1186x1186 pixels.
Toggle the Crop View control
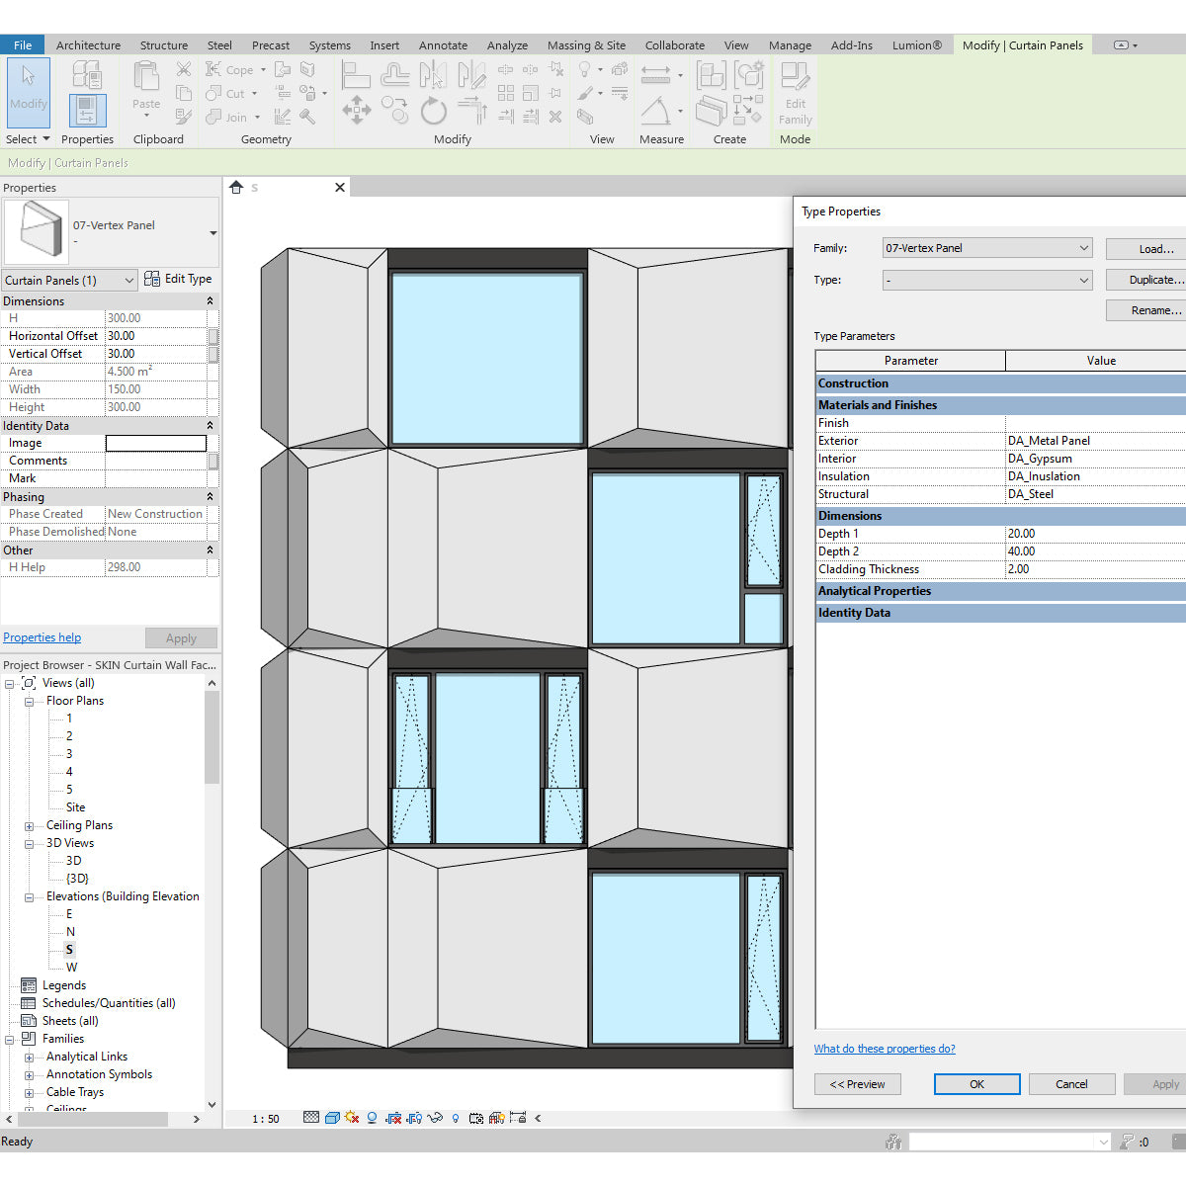pyautogui.click(x=392, y=1118)
